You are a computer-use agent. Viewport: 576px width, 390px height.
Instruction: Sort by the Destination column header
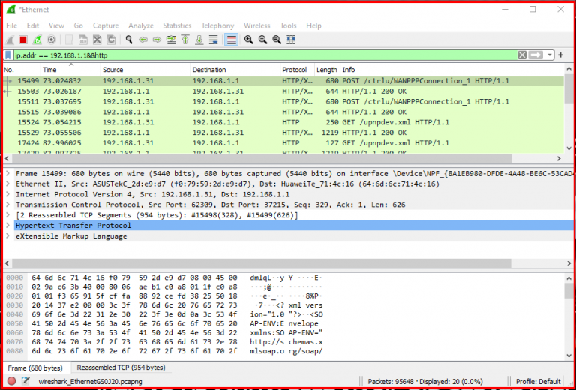pyautogui.click(x=235, y=70)
